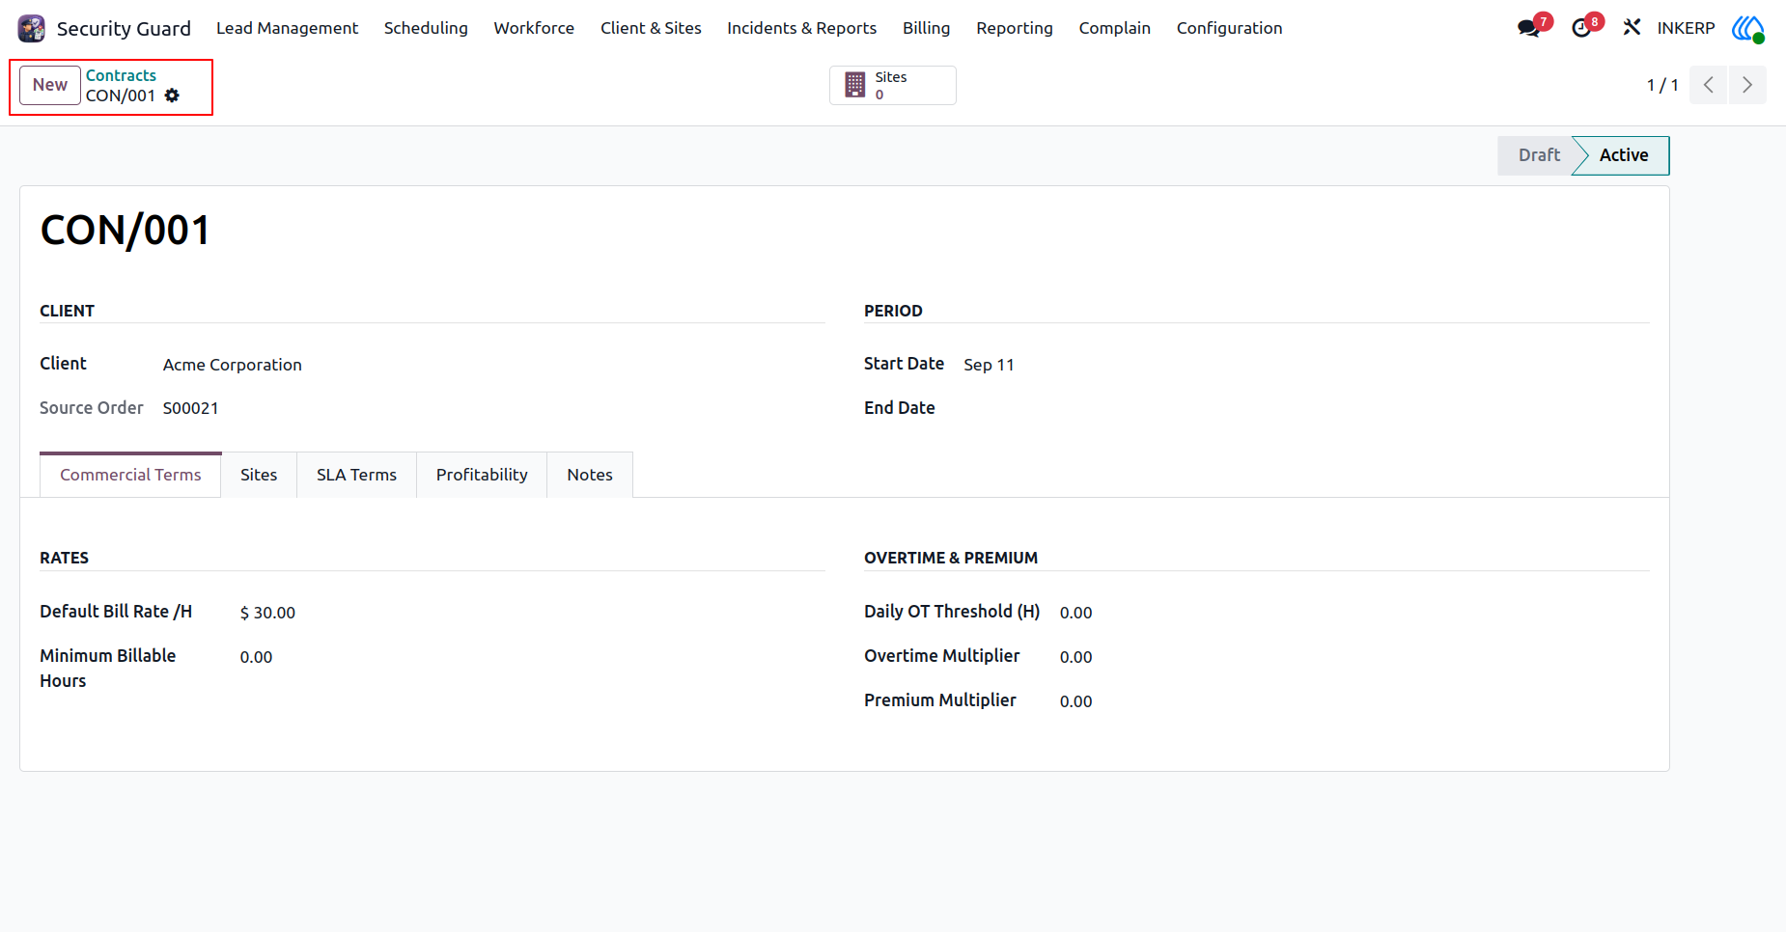
Task: Click the INKERP company name
Action: point(1686,28)
